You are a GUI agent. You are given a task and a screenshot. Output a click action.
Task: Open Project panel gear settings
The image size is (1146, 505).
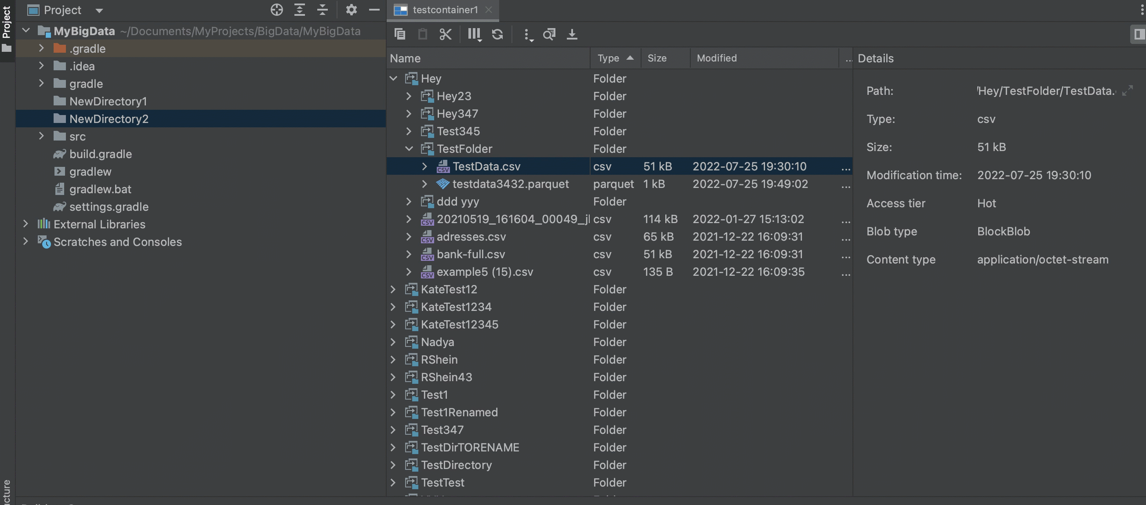[351, 10]
